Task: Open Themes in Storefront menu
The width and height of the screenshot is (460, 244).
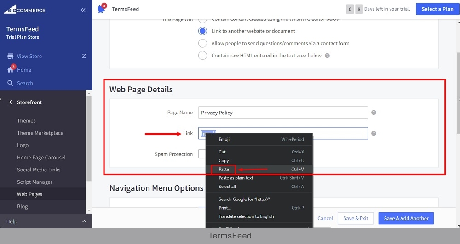Action: click(x=26, y=121)
